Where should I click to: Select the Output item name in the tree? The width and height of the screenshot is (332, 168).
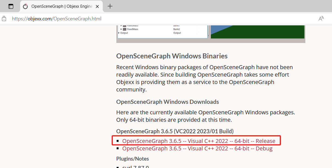124,33
